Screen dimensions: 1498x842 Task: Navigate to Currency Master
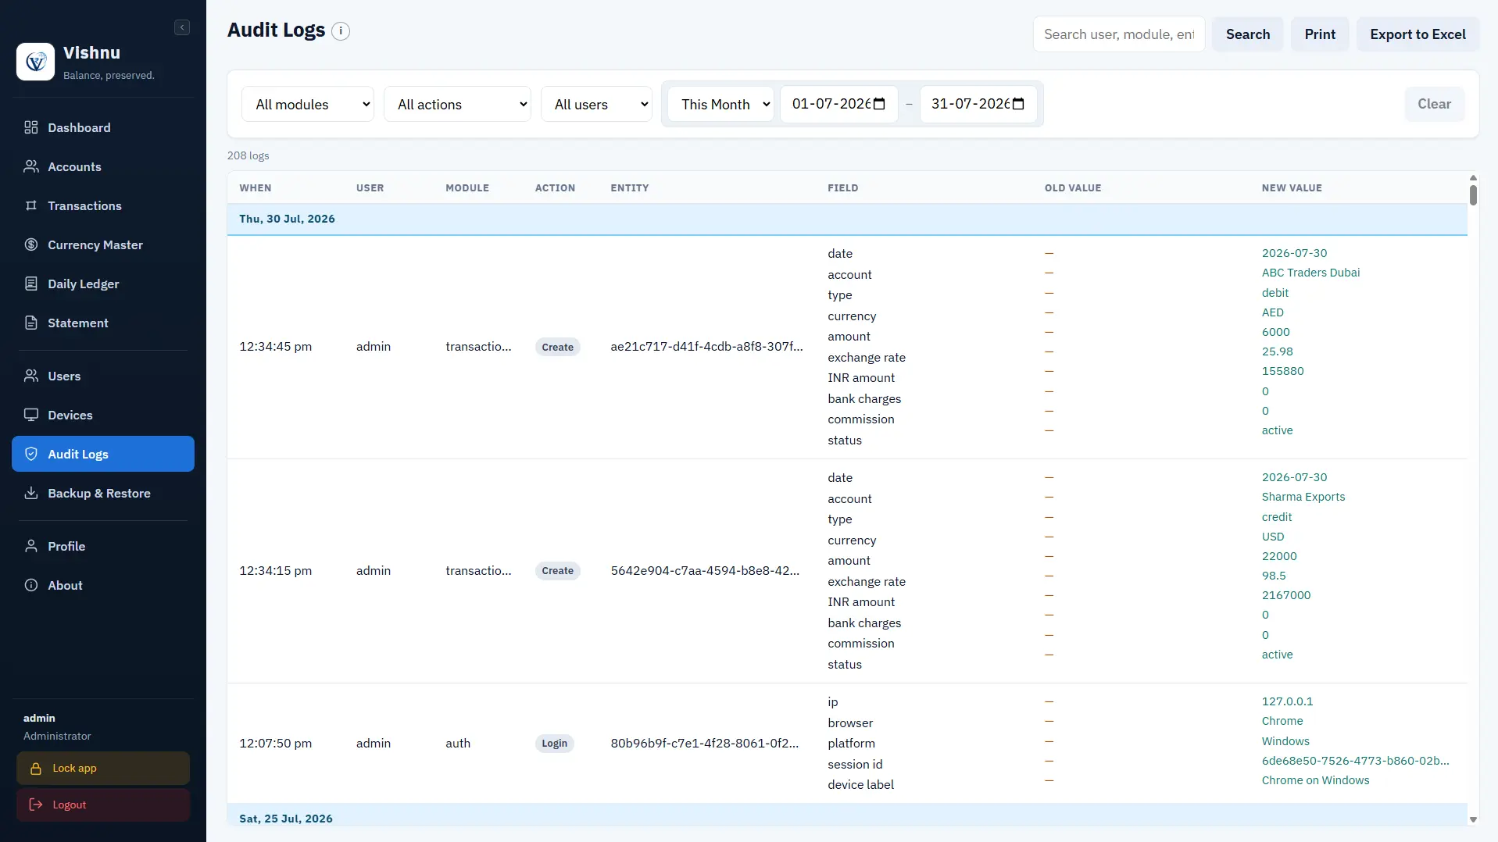(103, 244)
